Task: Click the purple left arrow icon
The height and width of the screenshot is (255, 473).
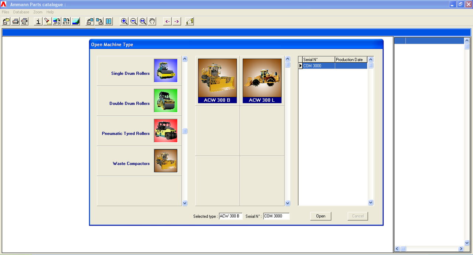Action: click(167, 21)
